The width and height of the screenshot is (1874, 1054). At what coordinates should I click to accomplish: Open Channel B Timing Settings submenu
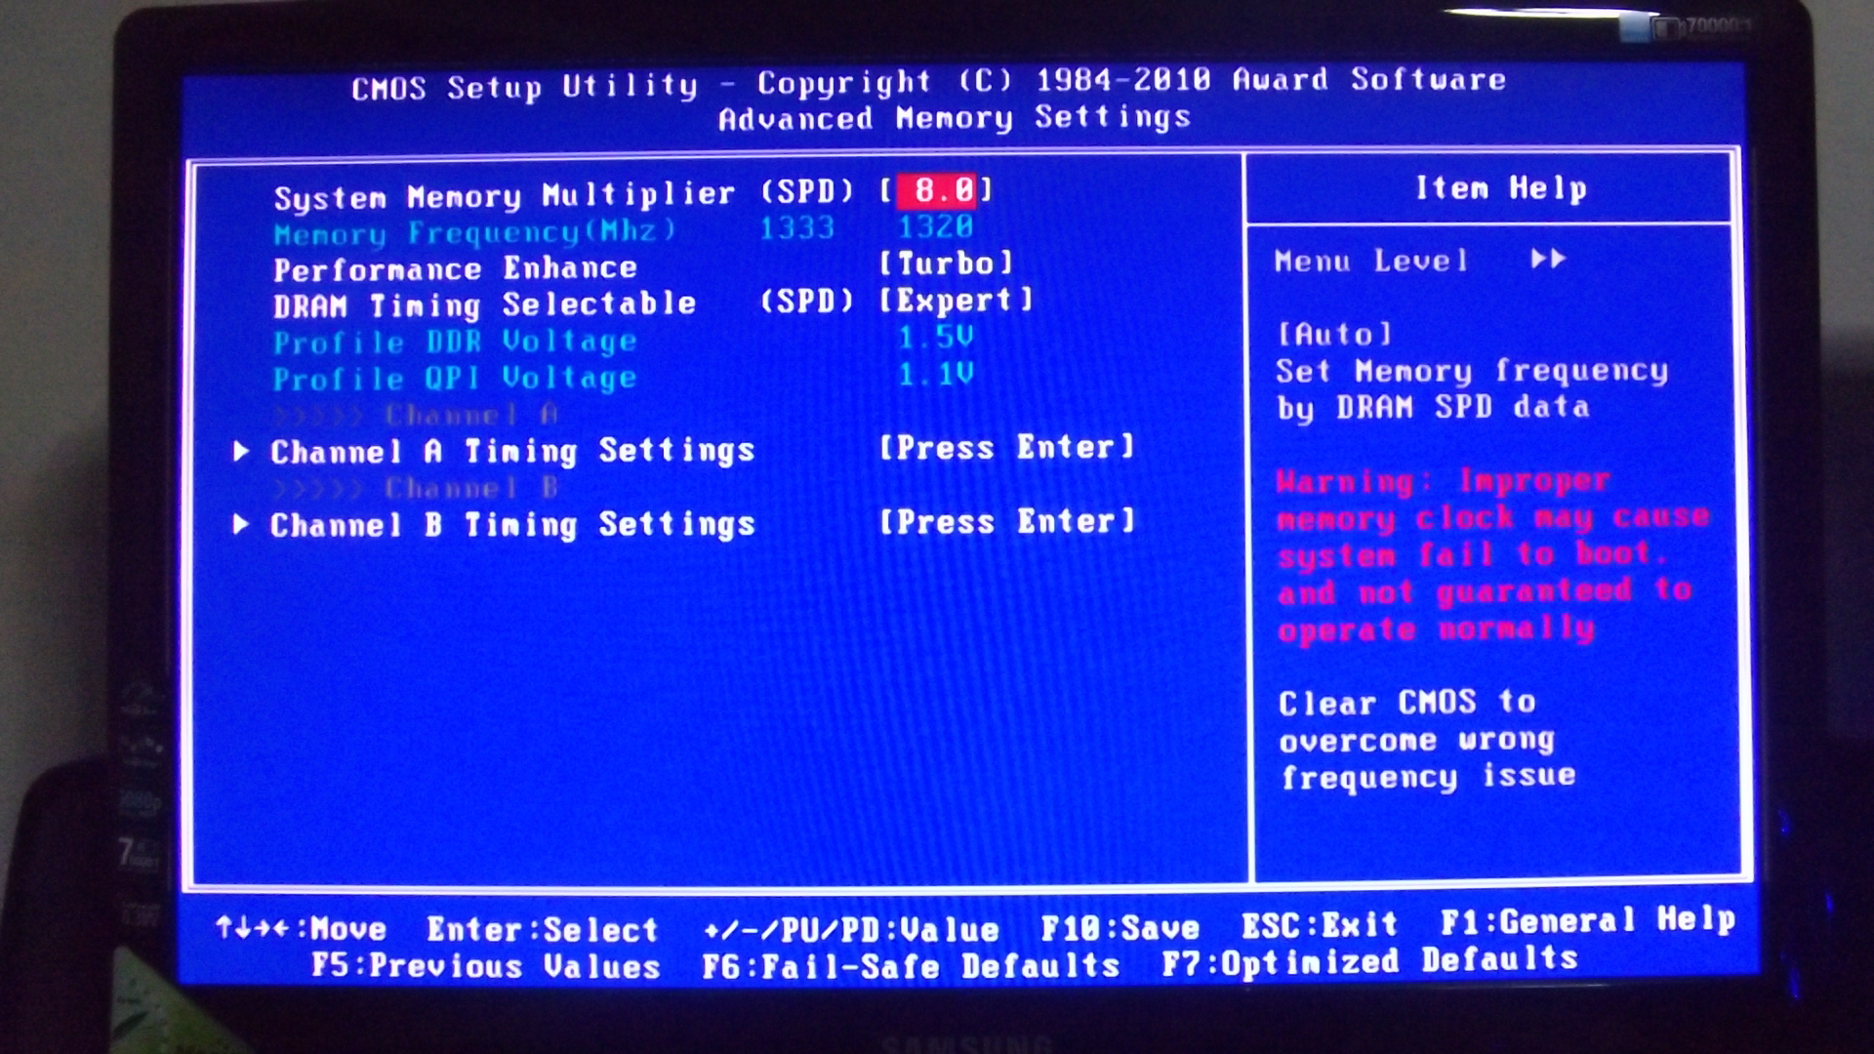512,525
